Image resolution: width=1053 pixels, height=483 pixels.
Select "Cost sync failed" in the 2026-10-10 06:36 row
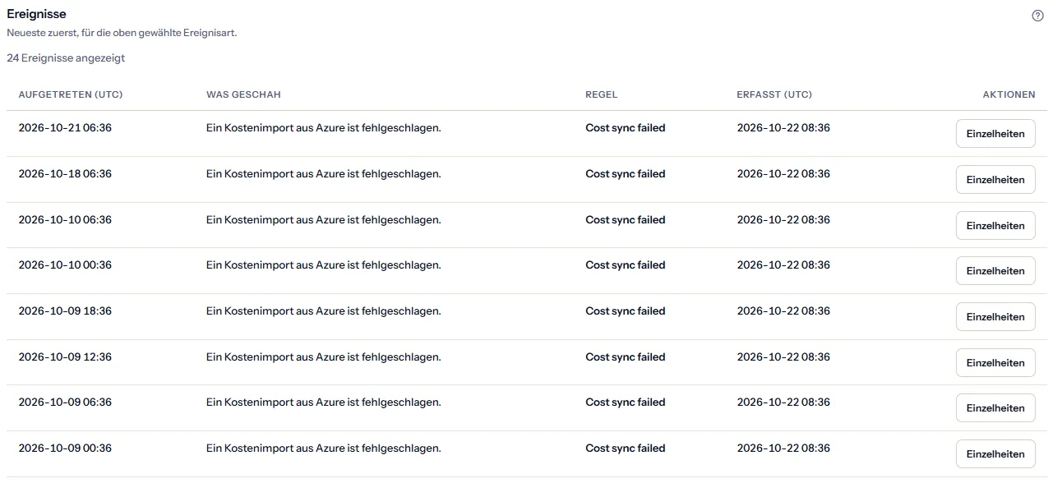626,220
